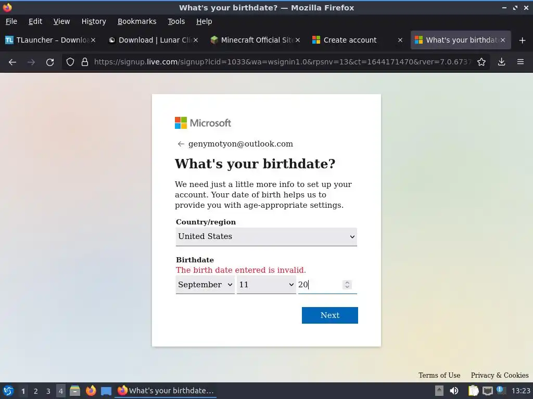Open the notification tray icon with exclamation badge
Viewport: 533px width, 399px height.
point(501,390)
